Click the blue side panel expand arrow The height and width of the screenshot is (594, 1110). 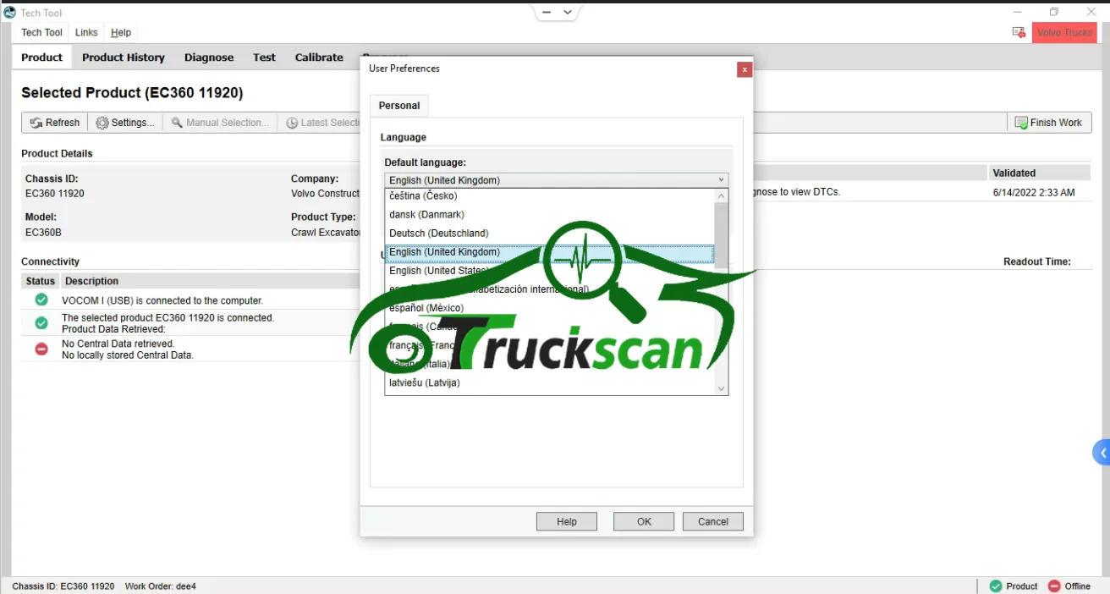[1102, 453]
